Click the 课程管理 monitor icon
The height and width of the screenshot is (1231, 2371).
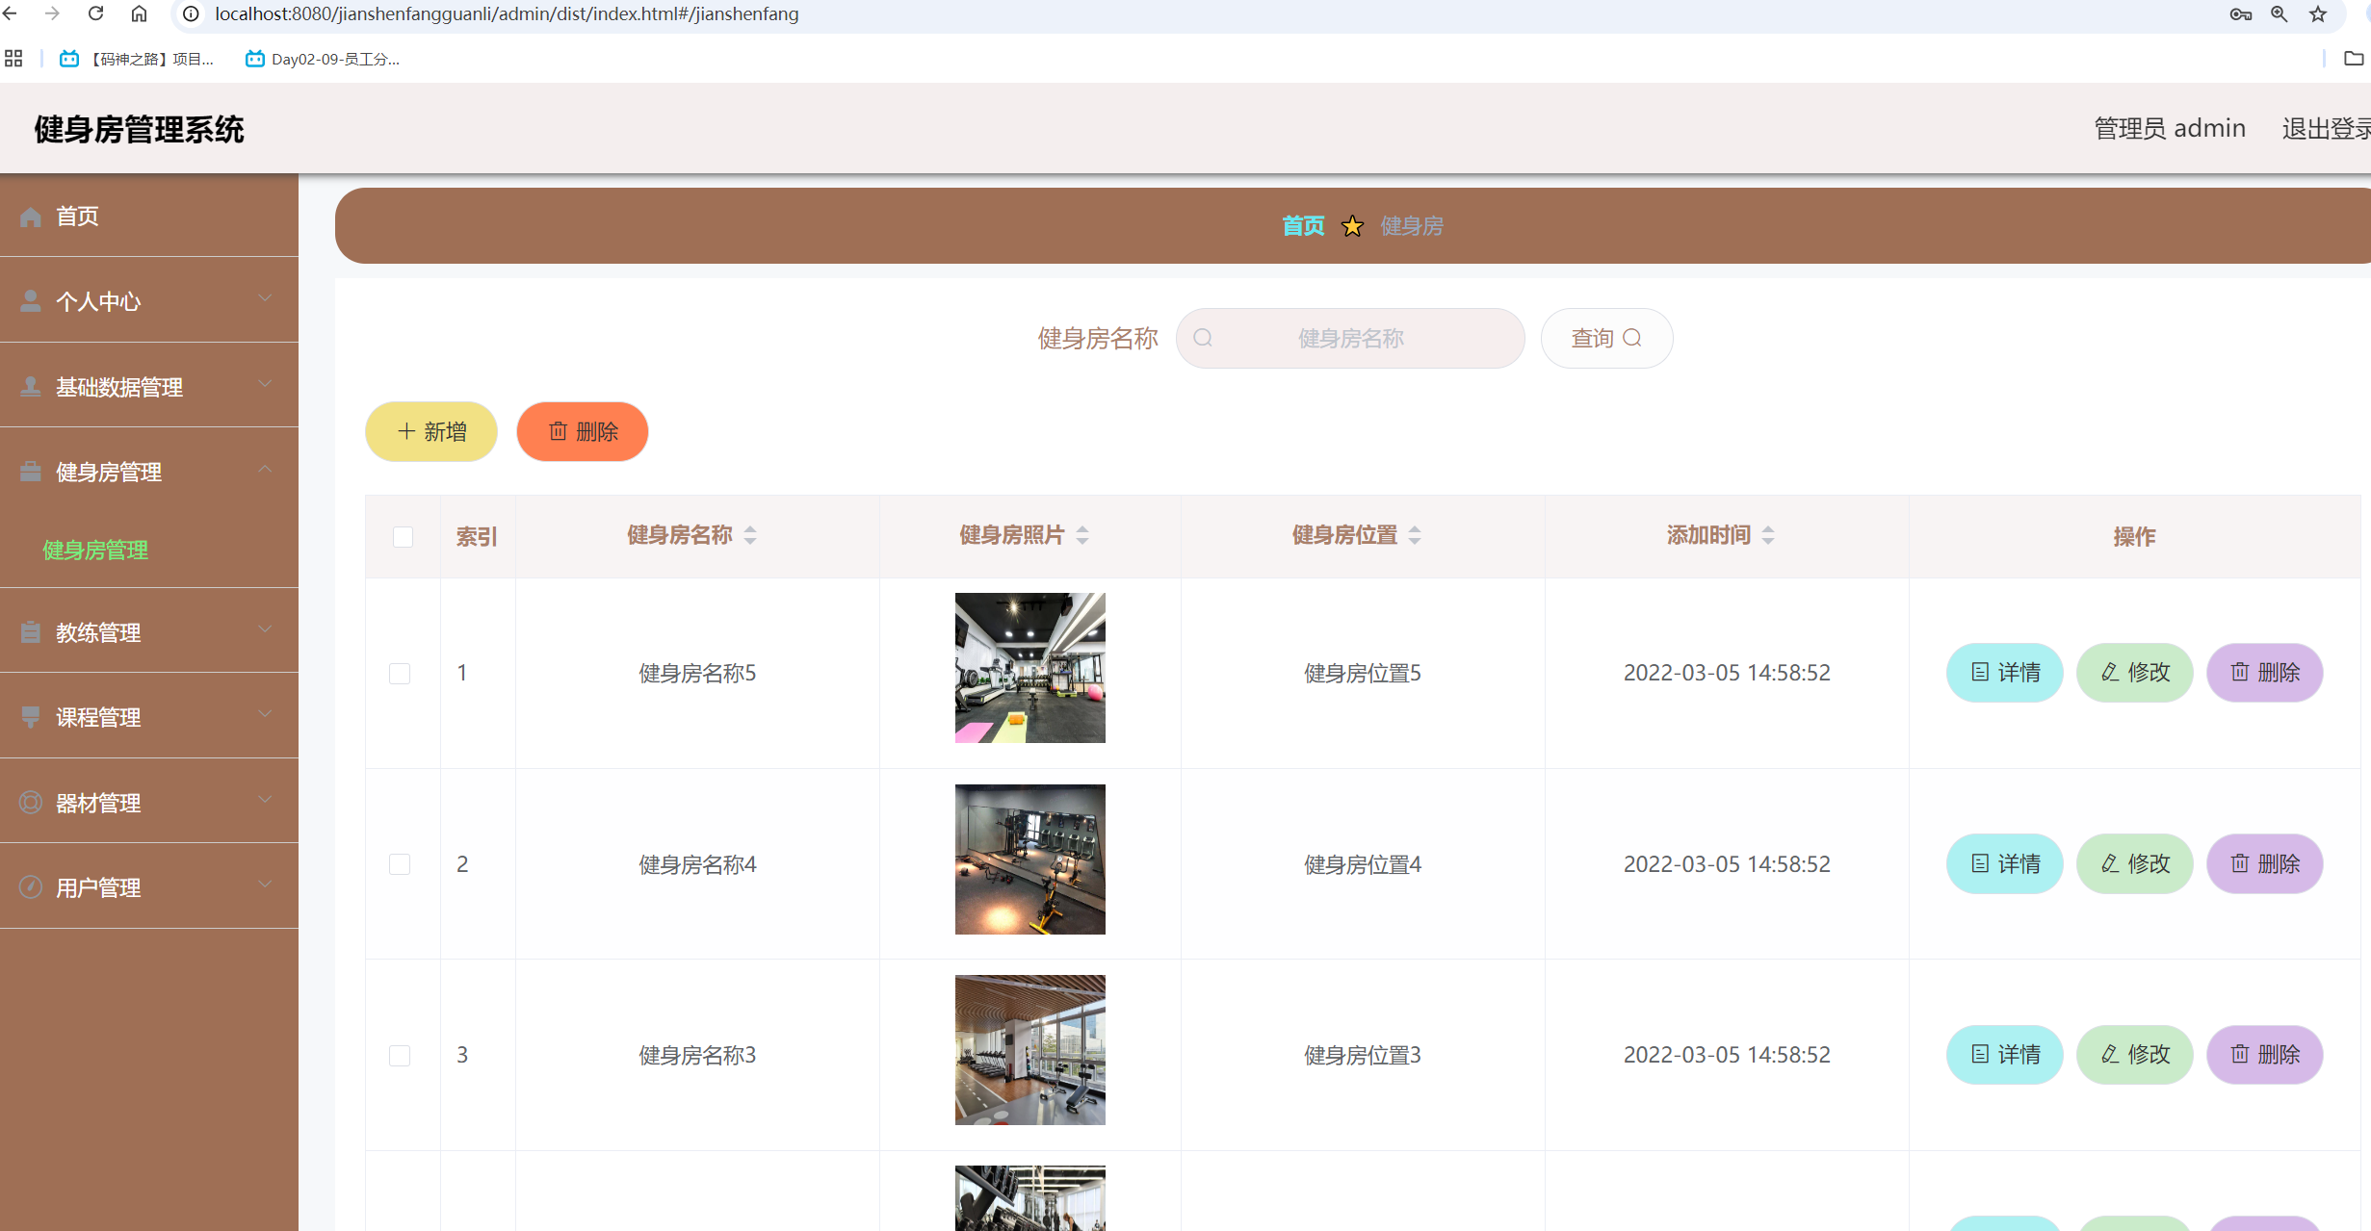point(30,716)
